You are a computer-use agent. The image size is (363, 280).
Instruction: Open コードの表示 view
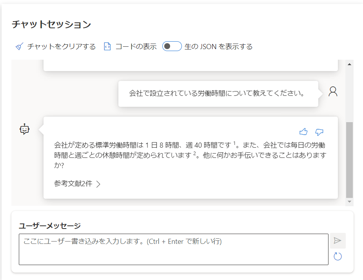(x=136, y=46)
